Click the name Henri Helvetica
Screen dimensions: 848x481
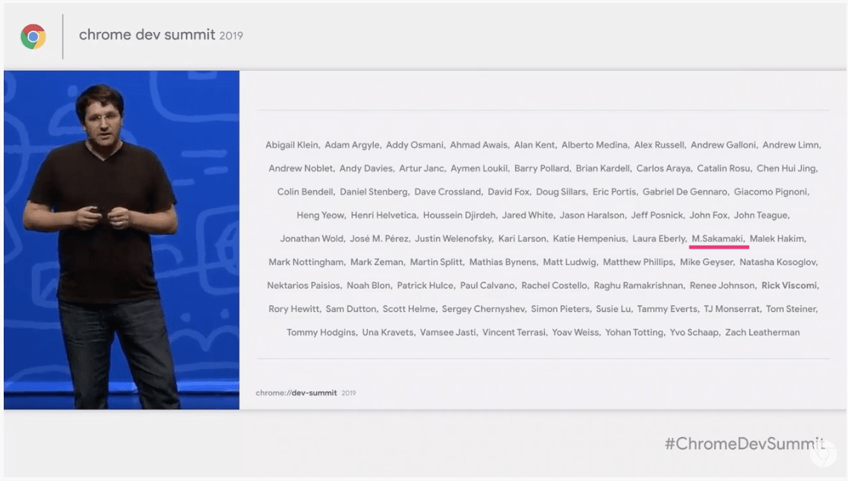383,215
